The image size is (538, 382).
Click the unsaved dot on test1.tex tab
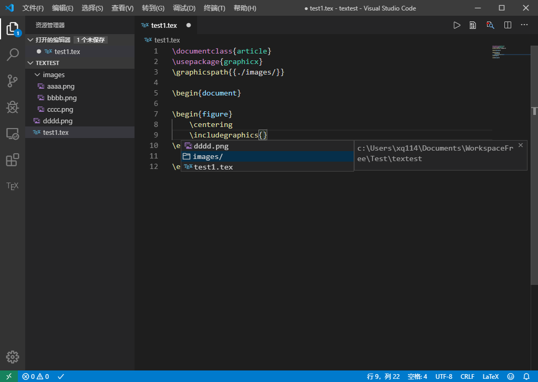[189, 25]
